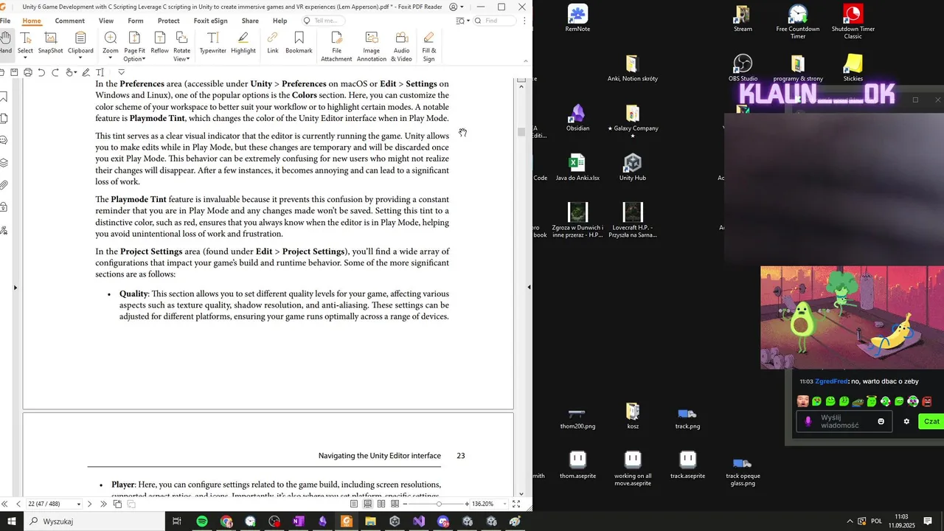Click the chat settings gear icon
944x531 pixels.
[x=906, y=422]
